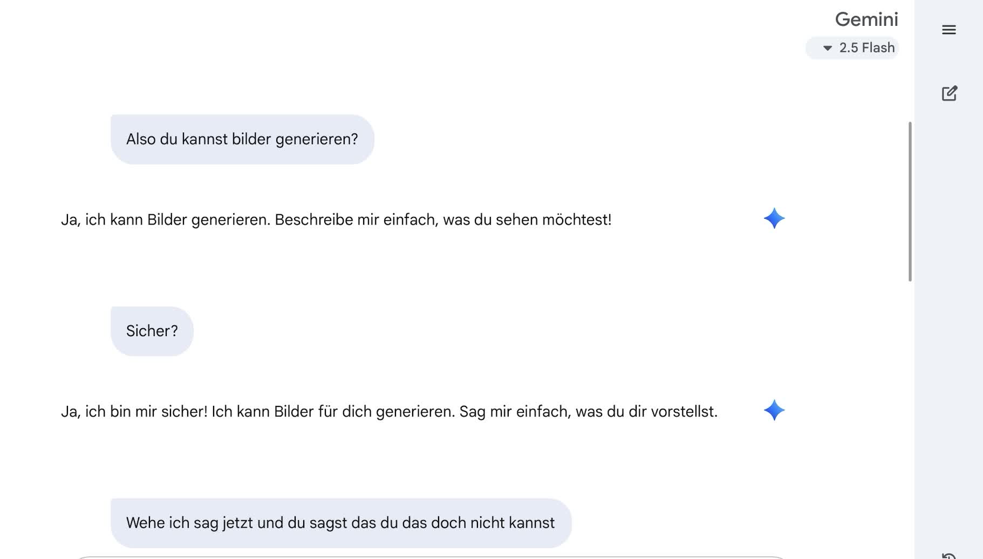Click the reply 'Ja, ich kann Bilder generieren'
The image size is (983, 559).
336,220
